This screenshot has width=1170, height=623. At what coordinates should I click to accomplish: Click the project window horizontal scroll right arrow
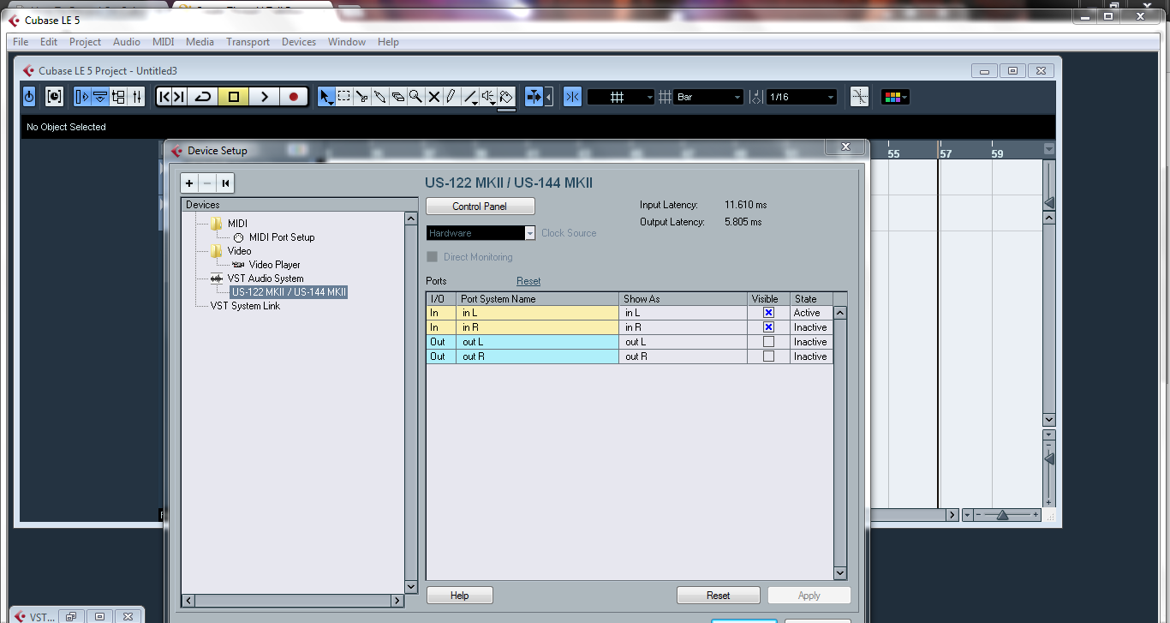pos(952,515)
